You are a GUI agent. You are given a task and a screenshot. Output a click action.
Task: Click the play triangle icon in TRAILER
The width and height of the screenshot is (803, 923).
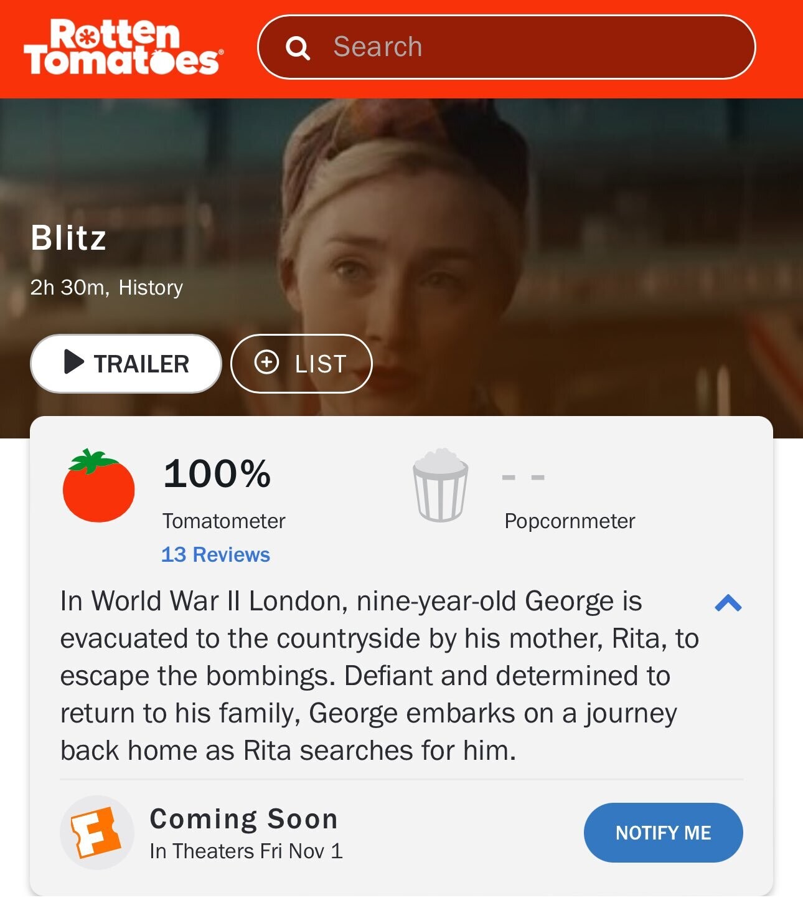73,362
